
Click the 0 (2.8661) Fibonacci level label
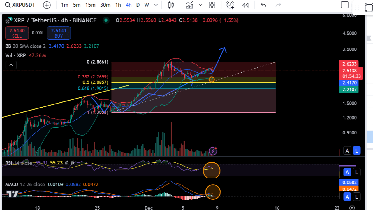click(x=98, y=62)
